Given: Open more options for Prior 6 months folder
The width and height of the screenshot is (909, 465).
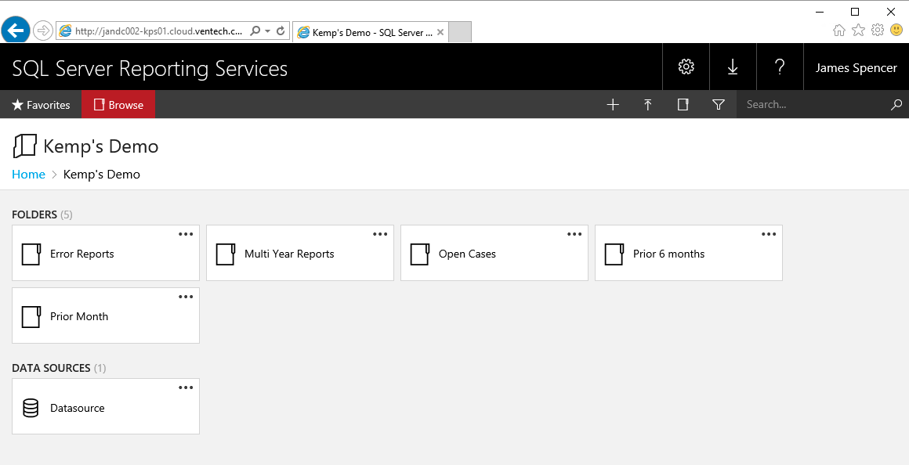Looking at the screenshot, I should point(769,234).
